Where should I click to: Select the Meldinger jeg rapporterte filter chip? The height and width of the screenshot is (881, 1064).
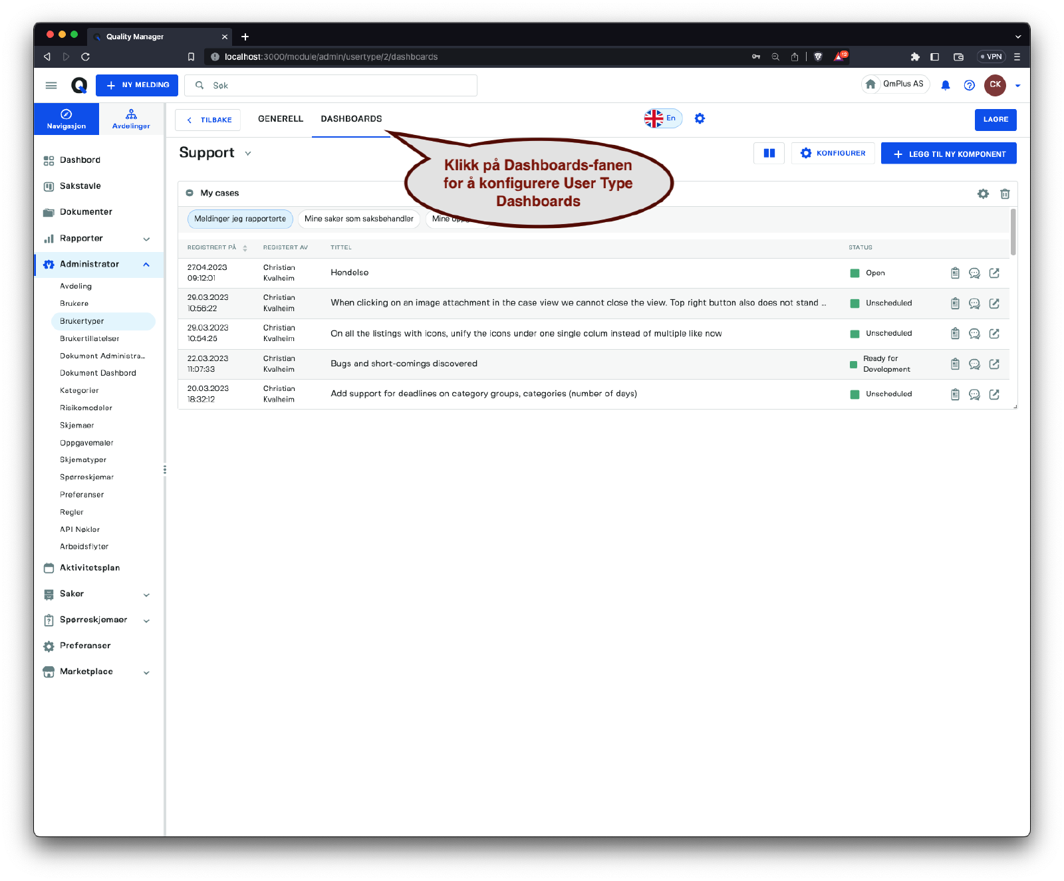pyautogui.click(x=240, y=219)
